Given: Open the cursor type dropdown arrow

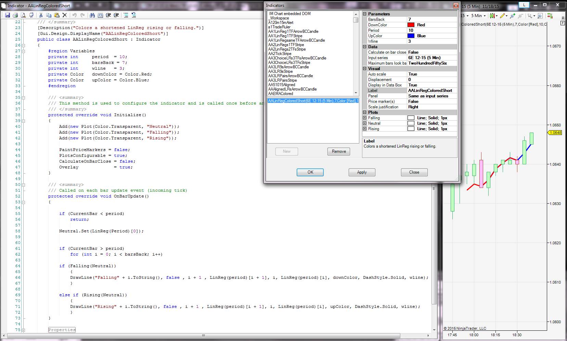Looking at the screenshot, I should click(534, 16).
